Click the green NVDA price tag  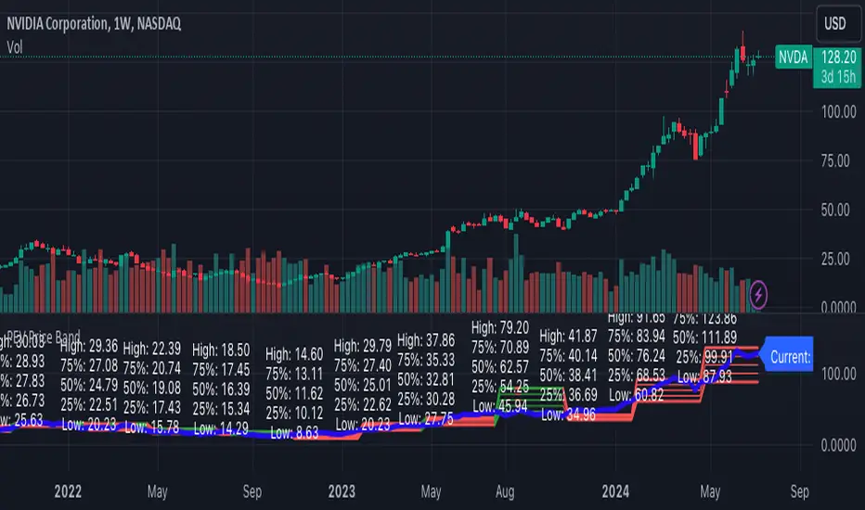click(794, 57)
